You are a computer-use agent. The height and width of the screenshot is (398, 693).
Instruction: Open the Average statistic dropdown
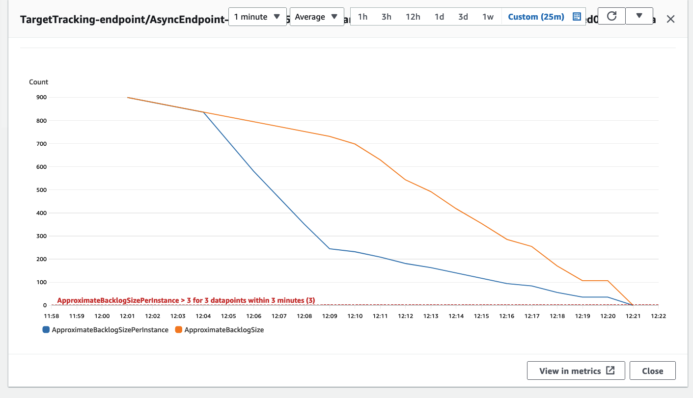click(317, 17)
